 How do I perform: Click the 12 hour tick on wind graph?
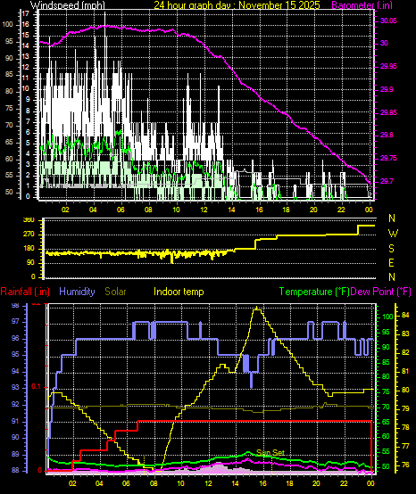point(204,210)
